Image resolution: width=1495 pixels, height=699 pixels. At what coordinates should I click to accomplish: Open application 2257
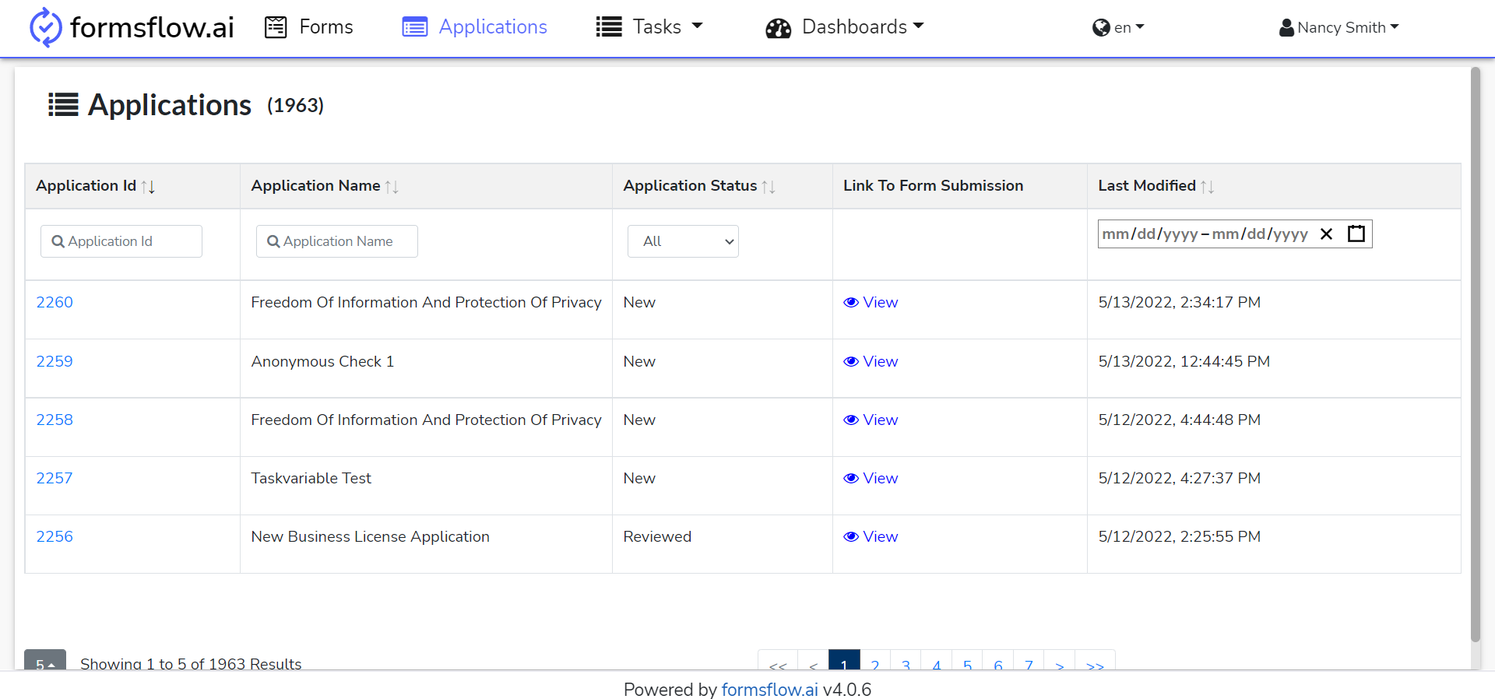pyautogui.click(x=55, y=478)
